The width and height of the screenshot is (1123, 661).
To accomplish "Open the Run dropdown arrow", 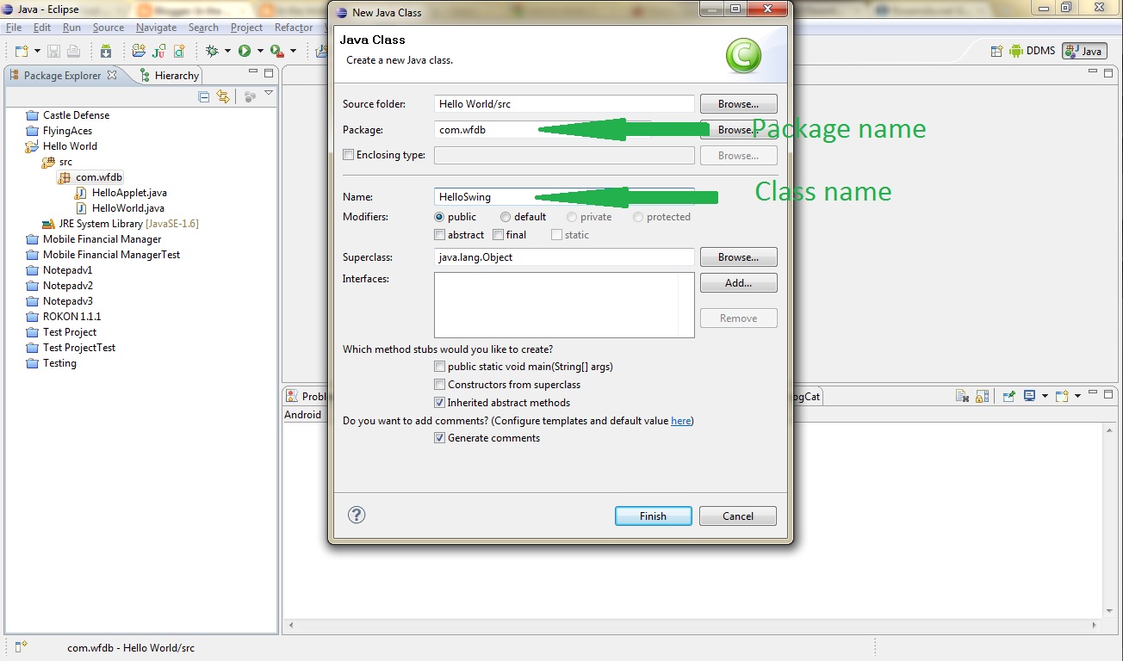I will pos(259,52).
